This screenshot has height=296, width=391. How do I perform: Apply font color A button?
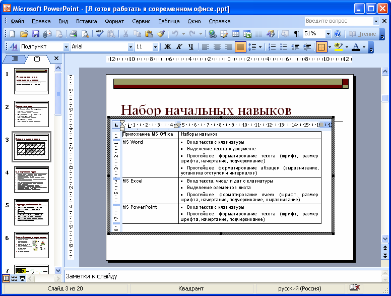[356, 47]
